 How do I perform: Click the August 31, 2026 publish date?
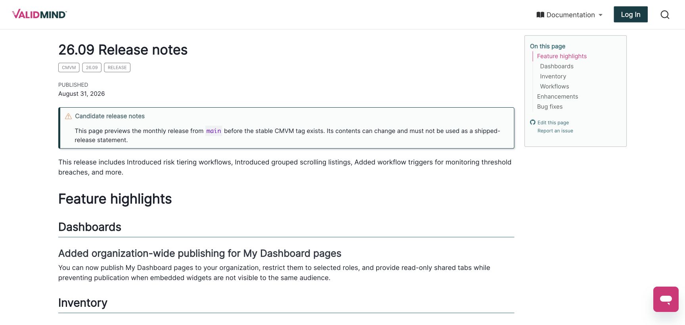coord(82,94)
